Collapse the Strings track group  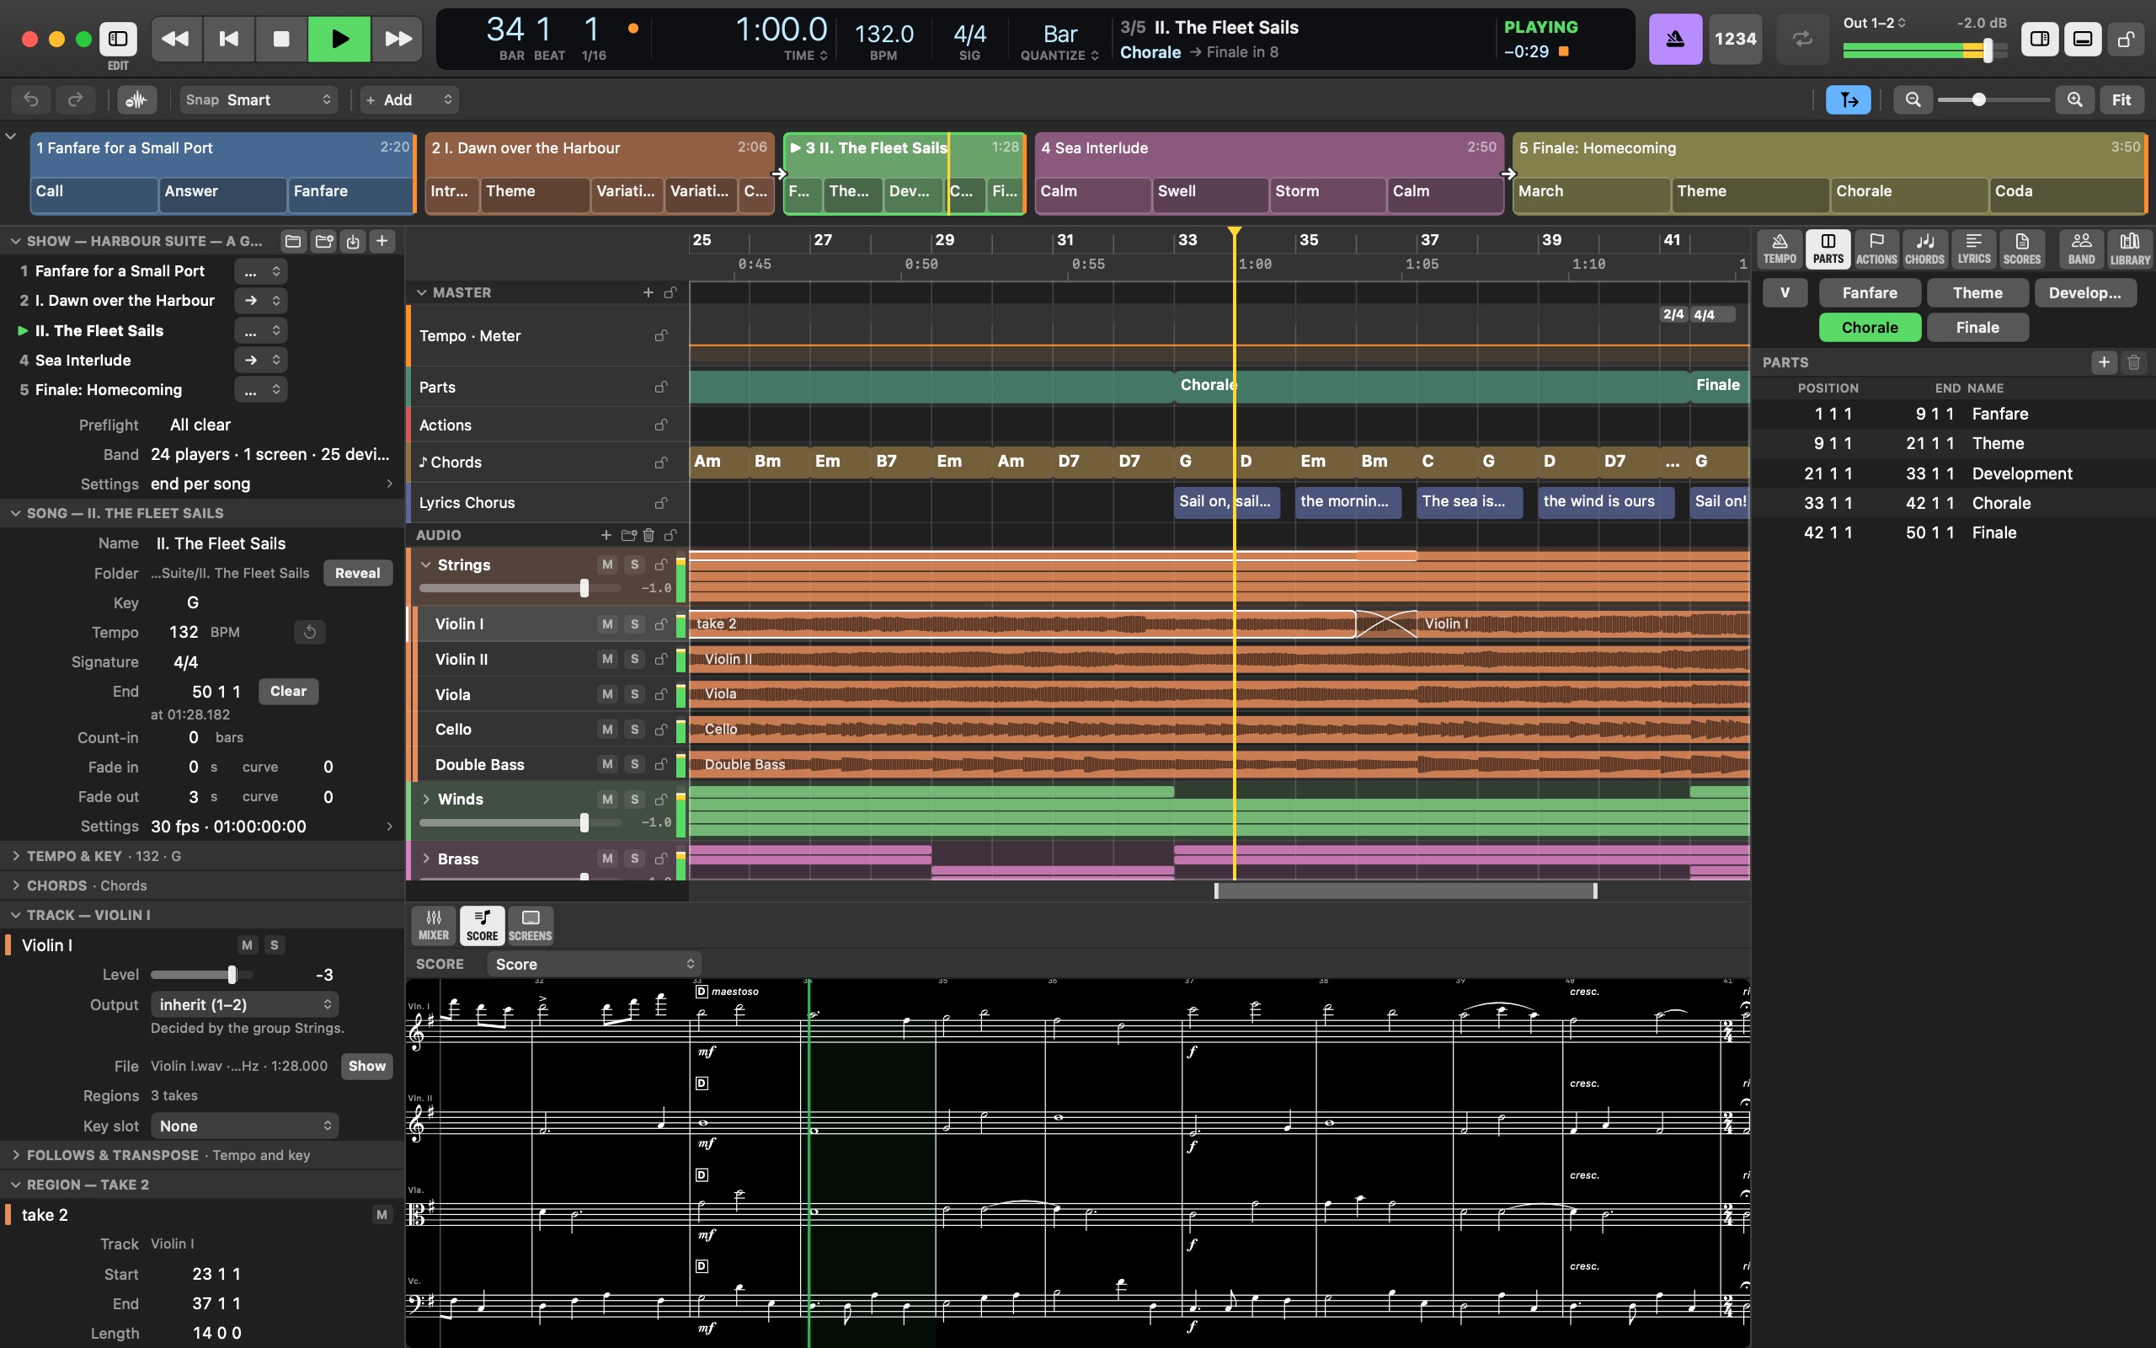[x=426, y=564]
